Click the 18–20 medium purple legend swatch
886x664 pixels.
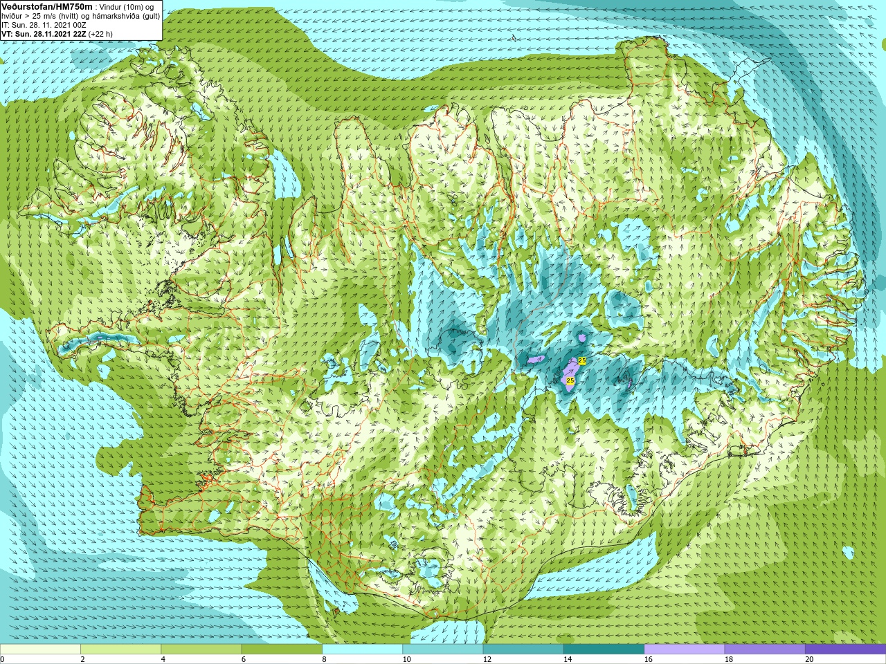[x=765, y=649]
